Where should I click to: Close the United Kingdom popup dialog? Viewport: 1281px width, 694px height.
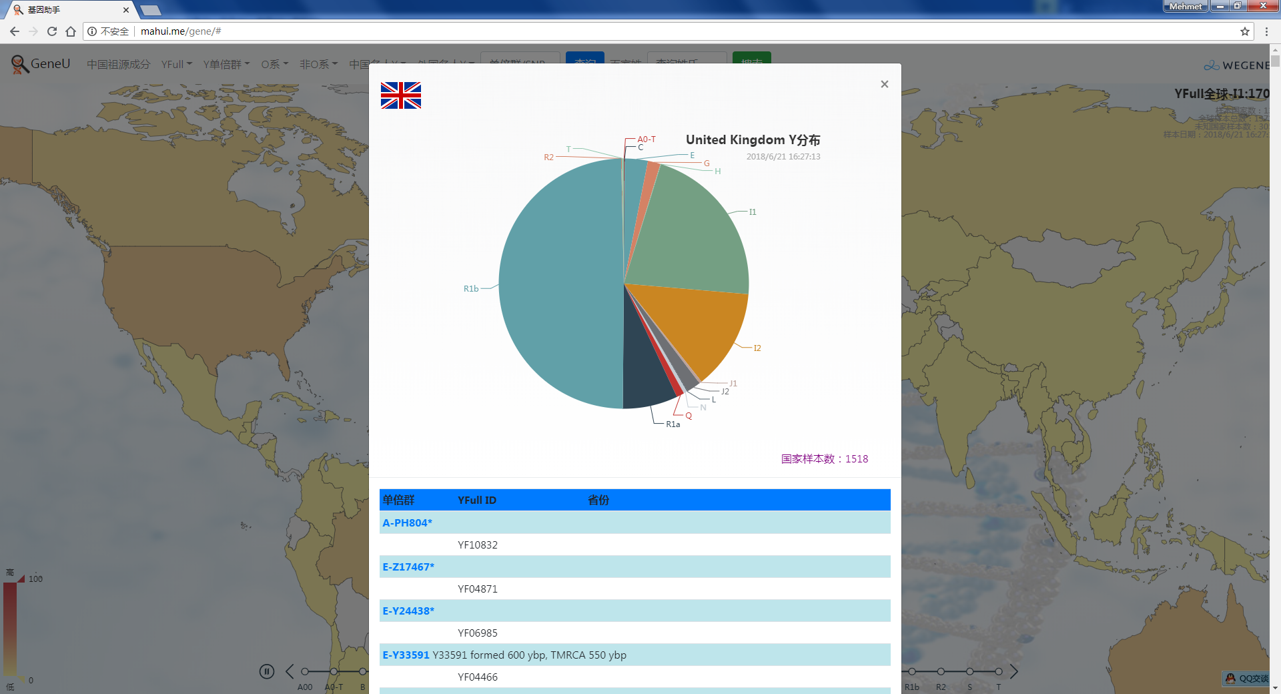(x=884, y=84)
